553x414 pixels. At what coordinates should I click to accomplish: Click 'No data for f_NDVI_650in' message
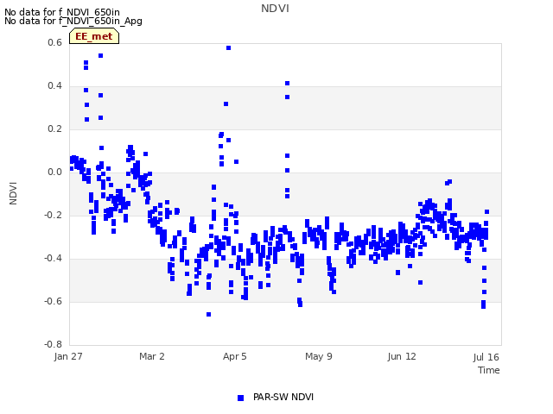(x=62, y=12)
